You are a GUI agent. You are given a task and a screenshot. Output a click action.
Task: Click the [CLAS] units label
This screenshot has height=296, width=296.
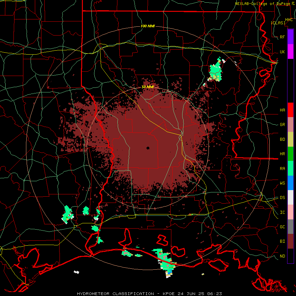click(x=278, y=23)
